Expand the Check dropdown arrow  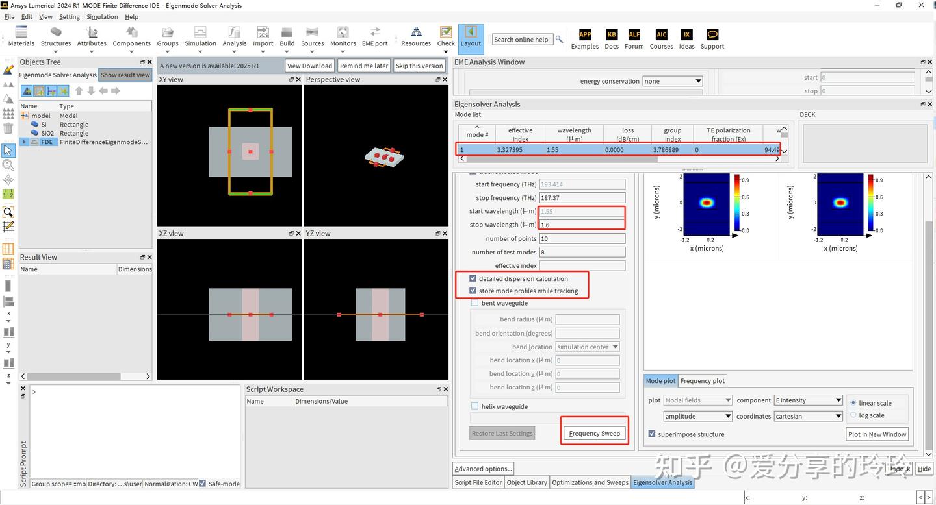click(446, 51)
